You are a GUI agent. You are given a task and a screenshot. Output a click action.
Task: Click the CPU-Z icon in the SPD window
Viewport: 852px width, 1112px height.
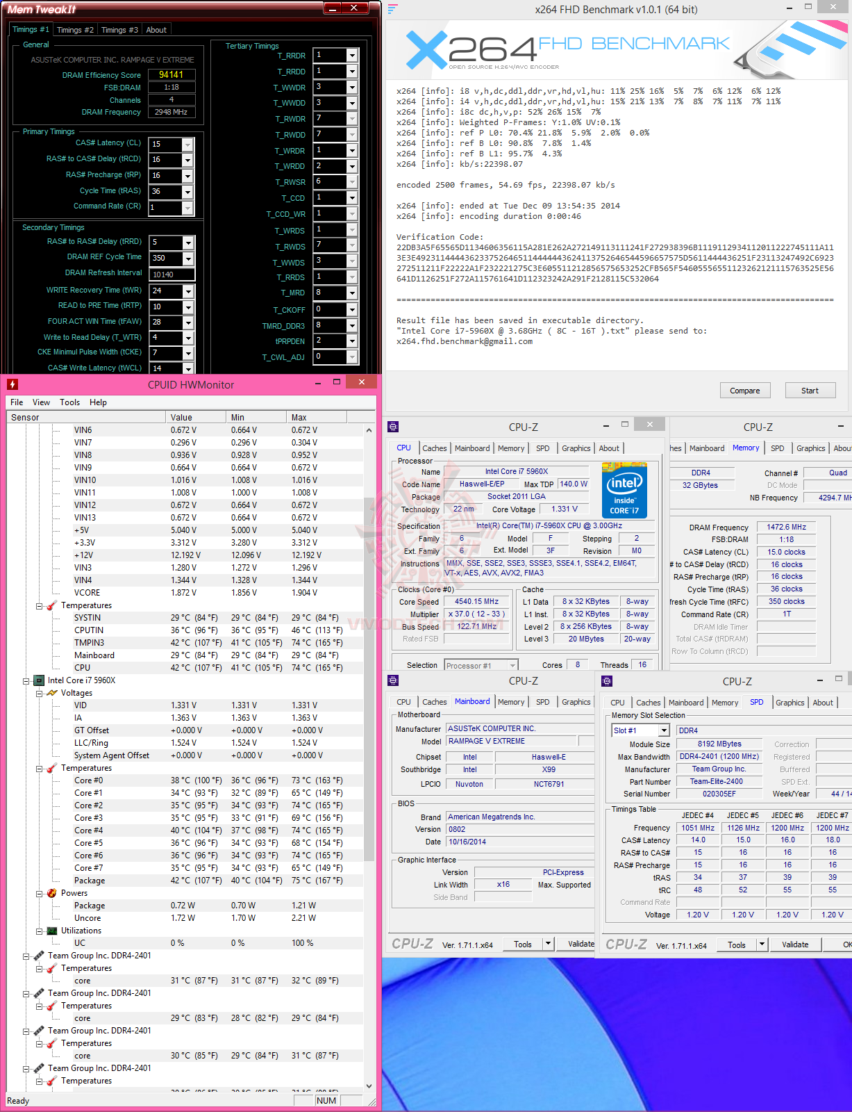(607, 681)
